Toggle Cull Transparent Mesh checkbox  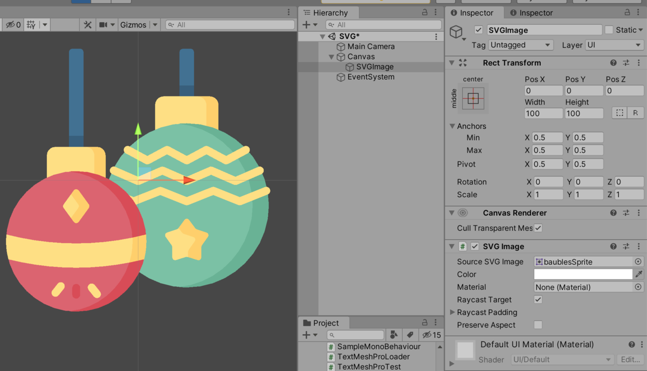(x=538, y=228)
